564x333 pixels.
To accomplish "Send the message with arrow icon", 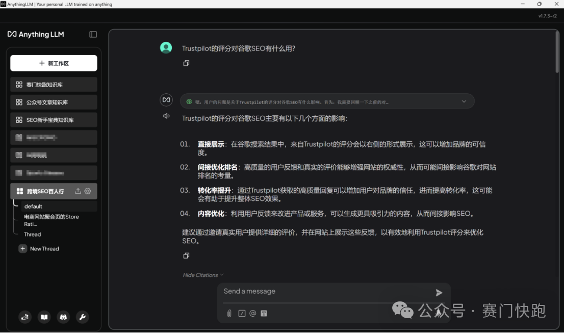I will [x=439, y=293].
